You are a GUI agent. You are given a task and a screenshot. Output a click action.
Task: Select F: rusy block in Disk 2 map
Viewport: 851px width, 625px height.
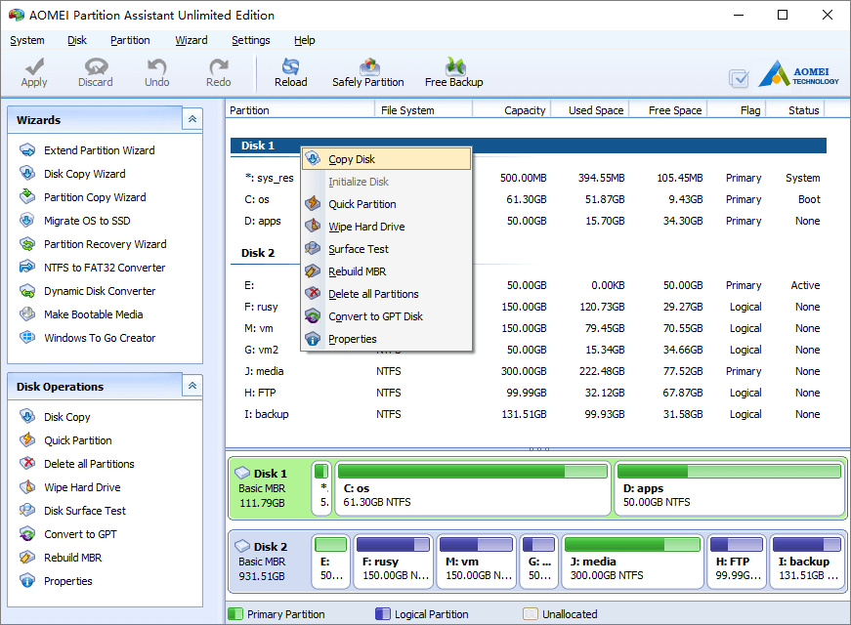(x=394, y=561)
